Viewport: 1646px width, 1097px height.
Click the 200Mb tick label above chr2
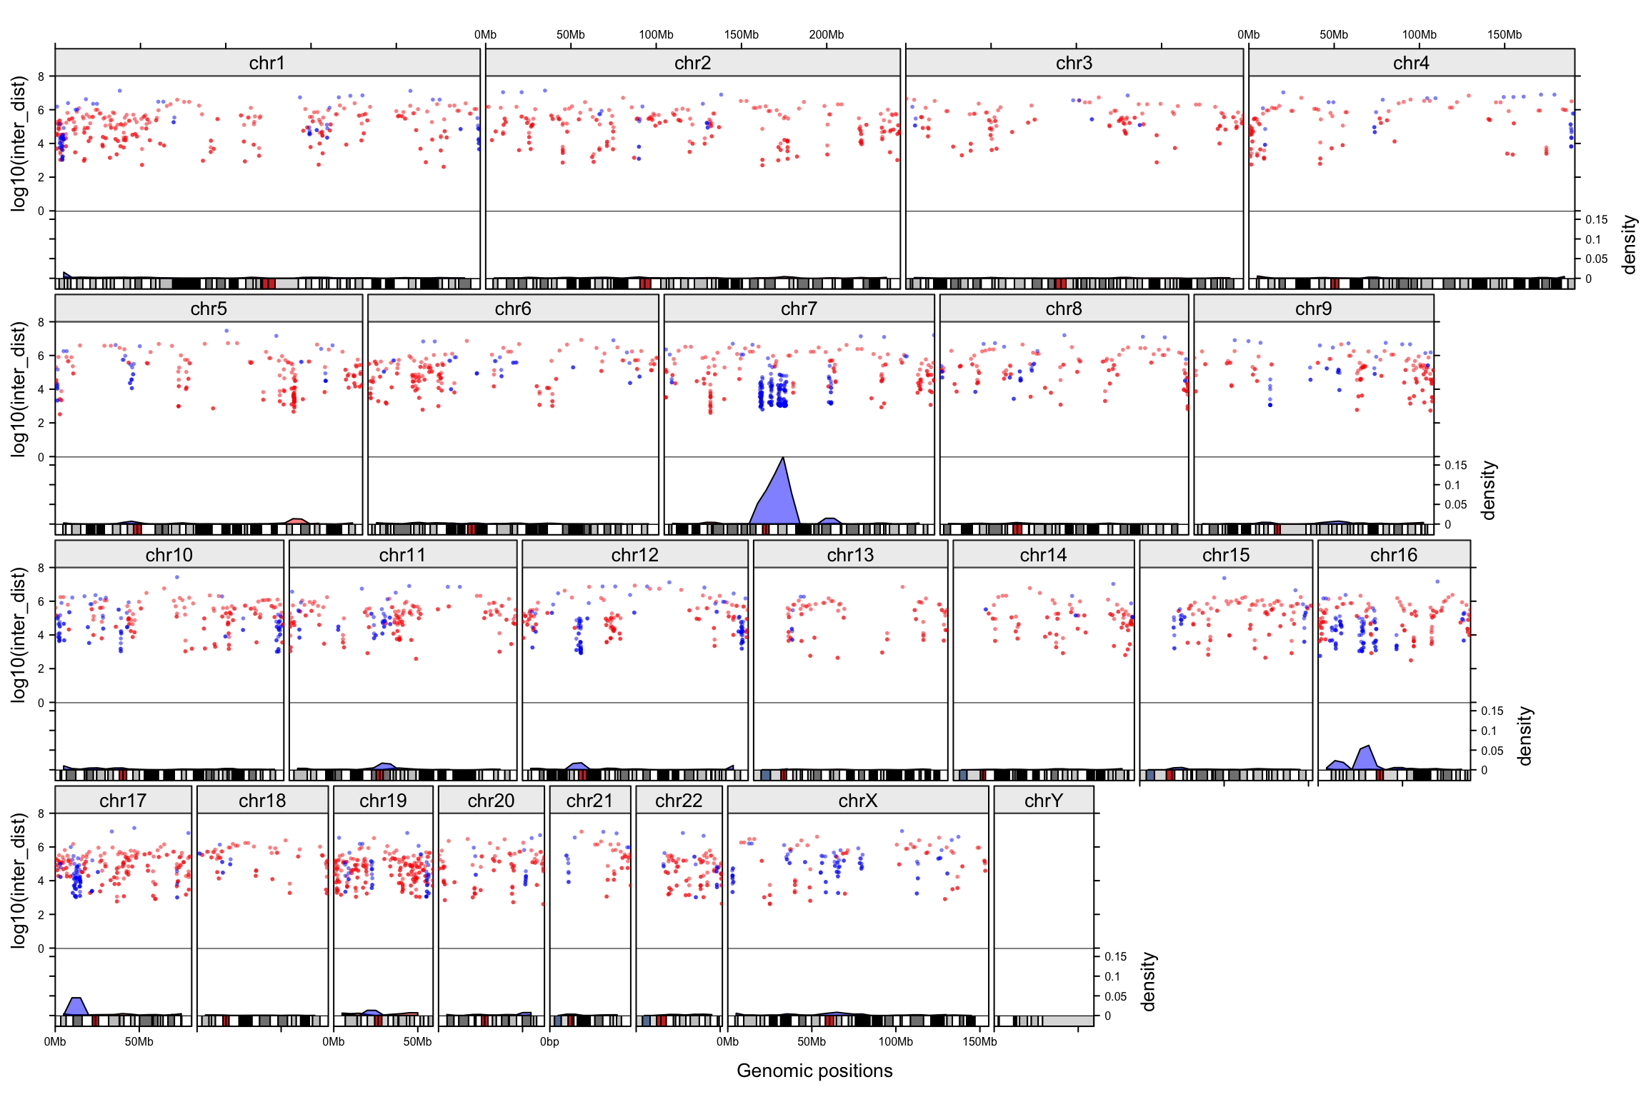coord(827,34)
